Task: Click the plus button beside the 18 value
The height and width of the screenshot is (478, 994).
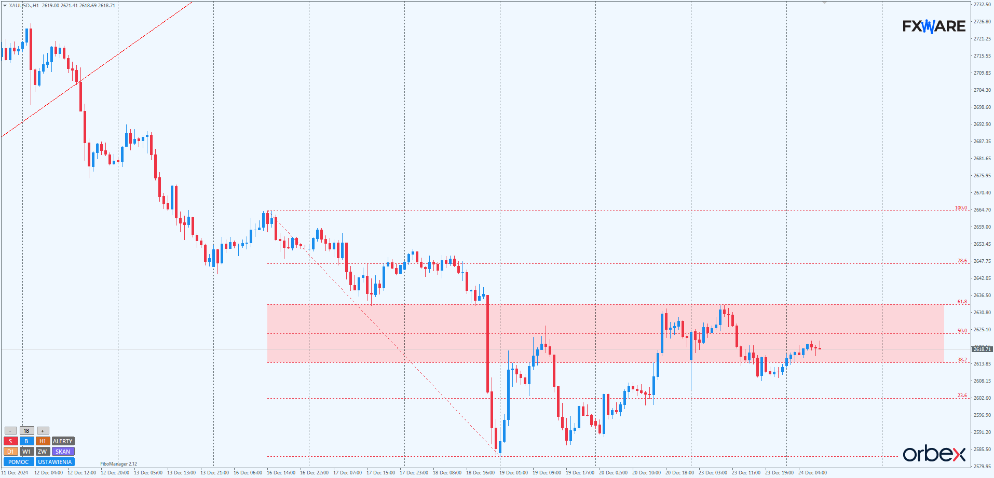Action: (43, 431)
